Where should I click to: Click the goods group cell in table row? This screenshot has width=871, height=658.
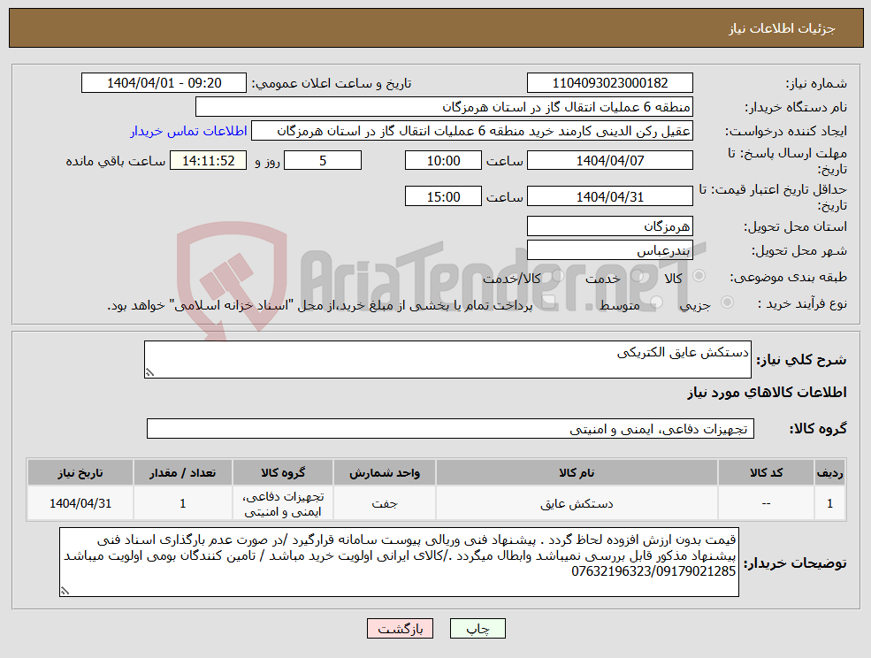pos(283,503)
